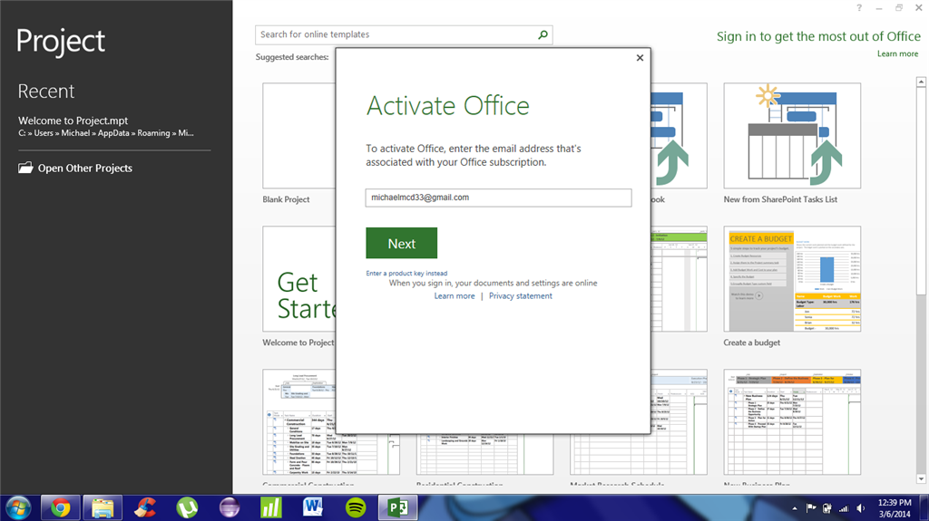Open CCleaner from the taskbar
Viewport: 929px width, 521px height.
point(144,508)
